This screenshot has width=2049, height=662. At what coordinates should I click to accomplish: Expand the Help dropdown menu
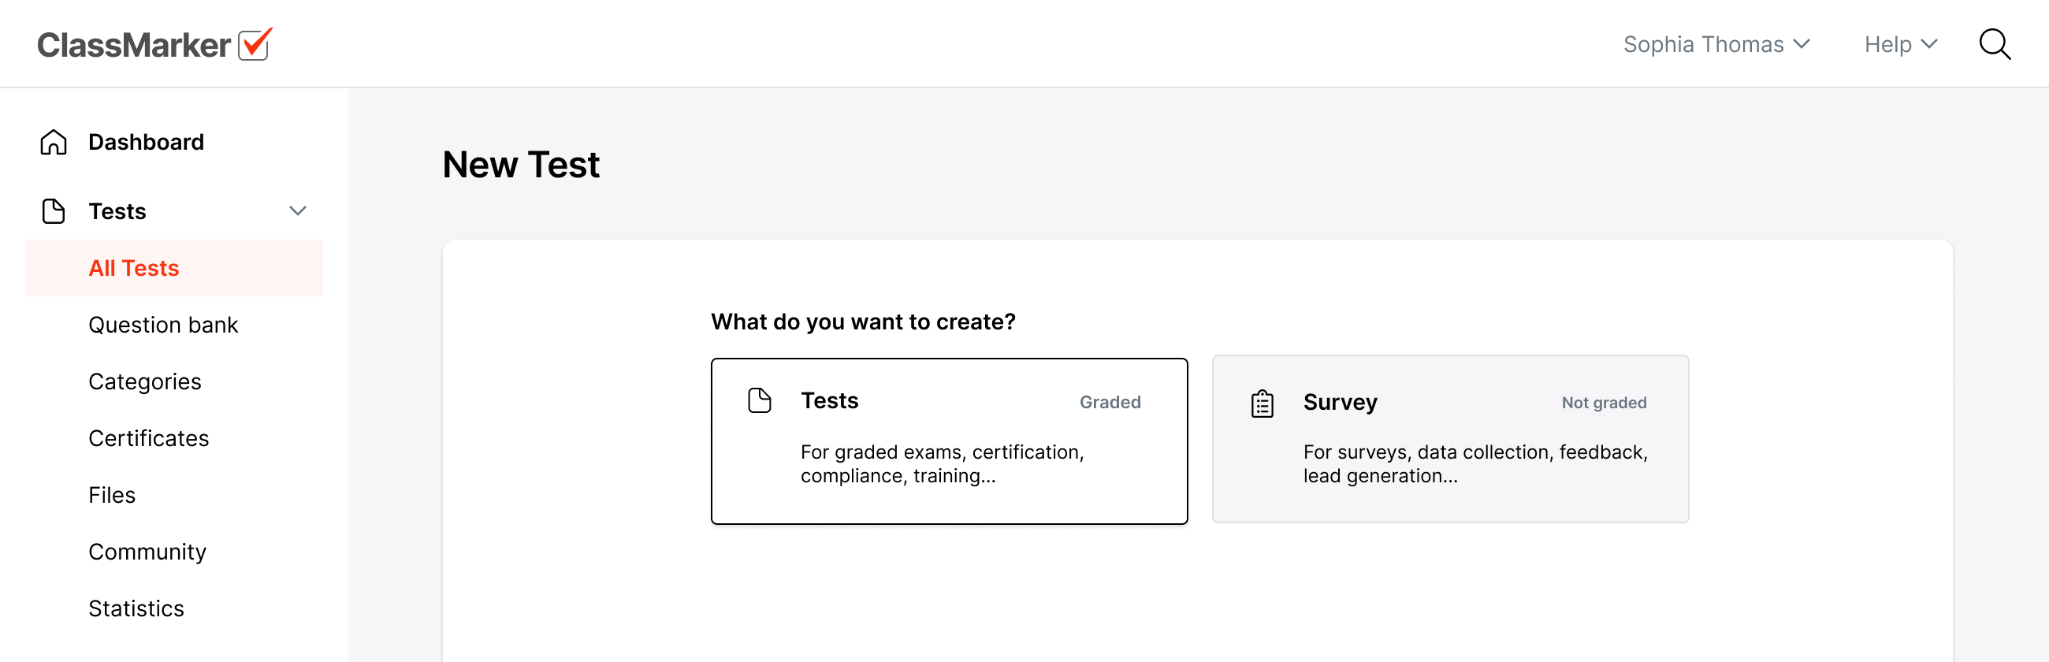click(1899, 45)
